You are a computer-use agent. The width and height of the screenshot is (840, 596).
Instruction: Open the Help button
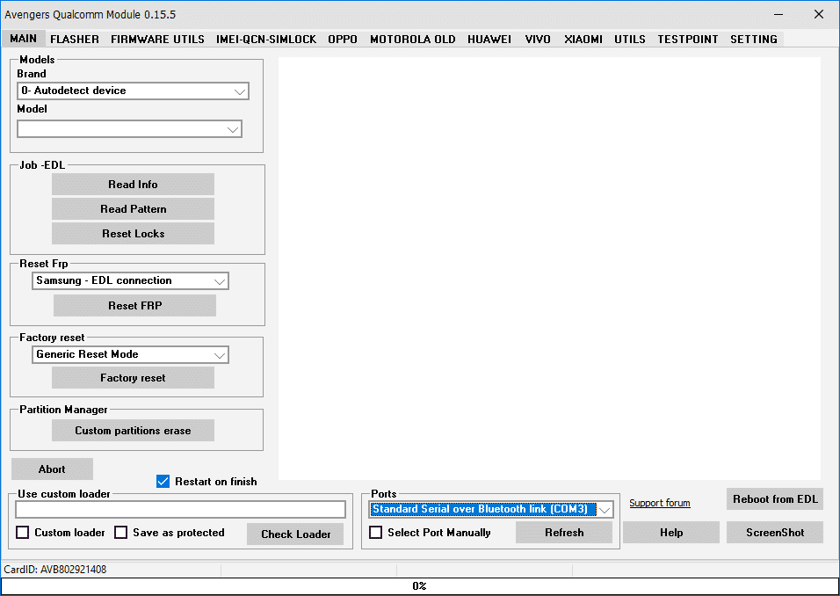point(671,532)
